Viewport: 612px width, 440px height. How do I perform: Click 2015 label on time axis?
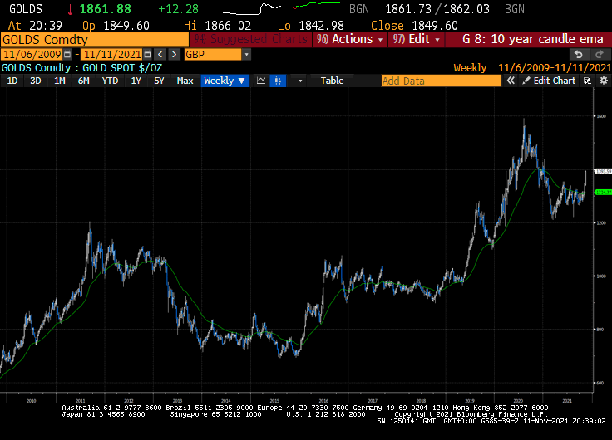[x=274, y=401]
